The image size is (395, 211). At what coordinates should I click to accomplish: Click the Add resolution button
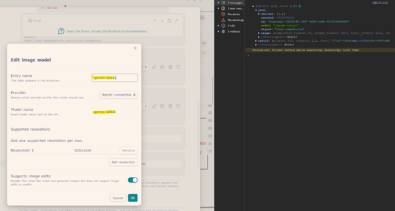click(x=123, y=162)
